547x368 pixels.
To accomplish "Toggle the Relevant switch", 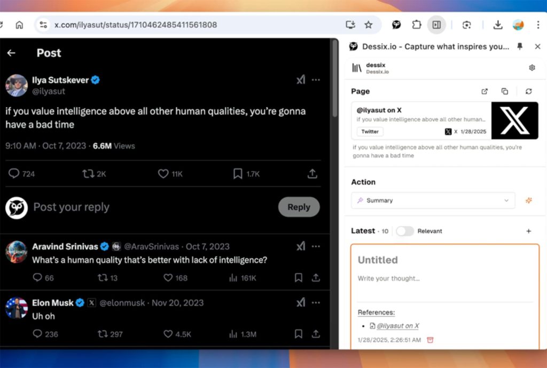I will 405,231.
